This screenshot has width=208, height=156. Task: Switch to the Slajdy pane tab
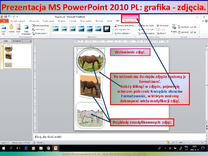[x=5, y=41]
